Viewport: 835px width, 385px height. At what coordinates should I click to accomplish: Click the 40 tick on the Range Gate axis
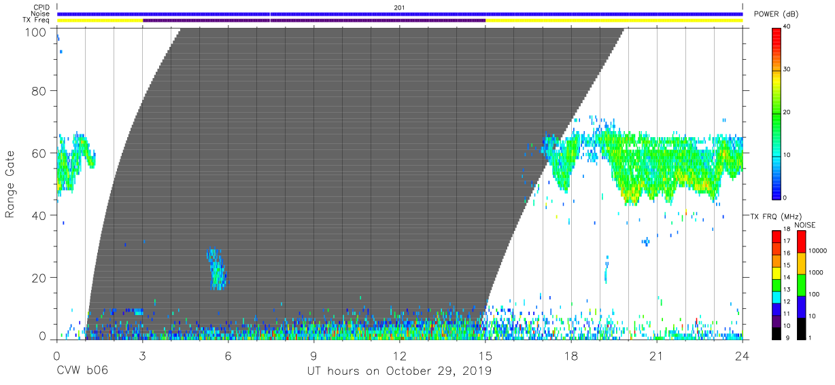pyautogui.click(x=40, y=215)
